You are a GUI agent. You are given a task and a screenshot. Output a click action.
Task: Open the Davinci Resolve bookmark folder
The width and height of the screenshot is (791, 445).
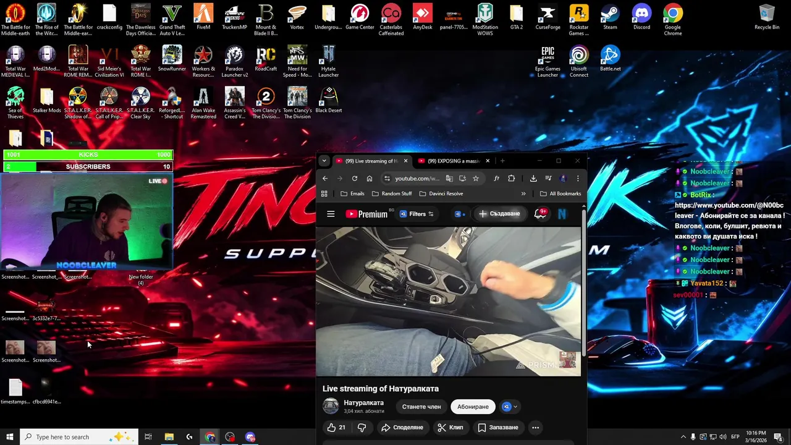[x=441, y=193]
